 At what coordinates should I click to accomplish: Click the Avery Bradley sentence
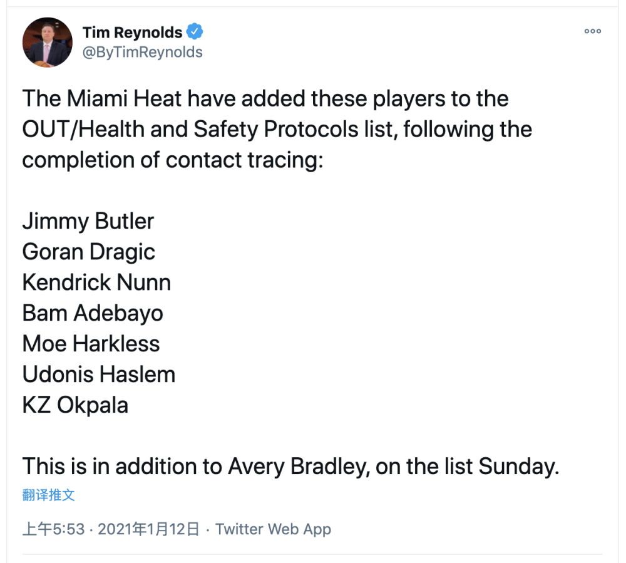click(290, 467)
